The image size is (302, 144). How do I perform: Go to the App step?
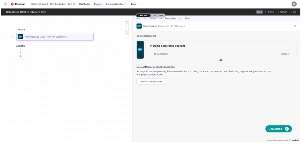coord(138,18)
